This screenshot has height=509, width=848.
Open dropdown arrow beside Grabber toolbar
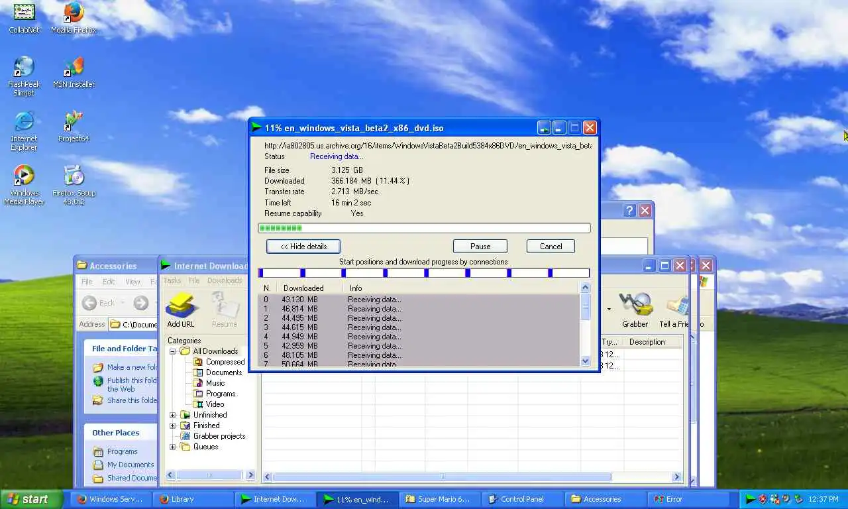coord(609,309)
